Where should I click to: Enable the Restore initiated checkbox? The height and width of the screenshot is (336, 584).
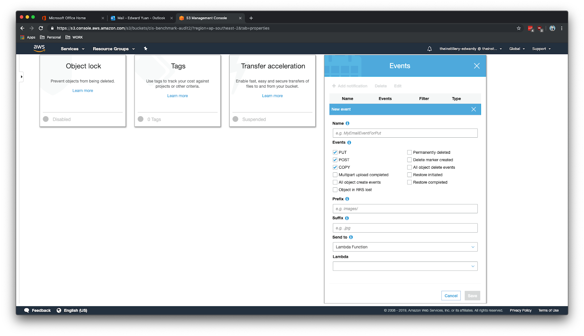(410, 175)
